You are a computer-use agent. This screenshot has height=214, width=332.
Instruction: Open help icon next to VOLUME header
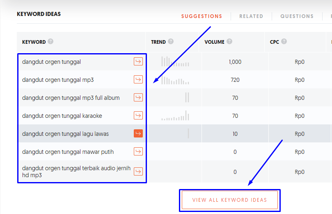tap(229, 41)
